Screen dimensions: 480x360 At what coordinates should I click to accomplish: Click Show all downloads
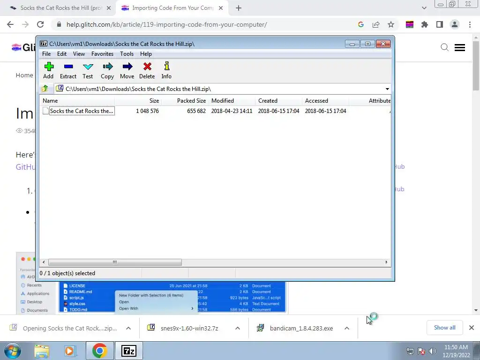tap(444, 328)
